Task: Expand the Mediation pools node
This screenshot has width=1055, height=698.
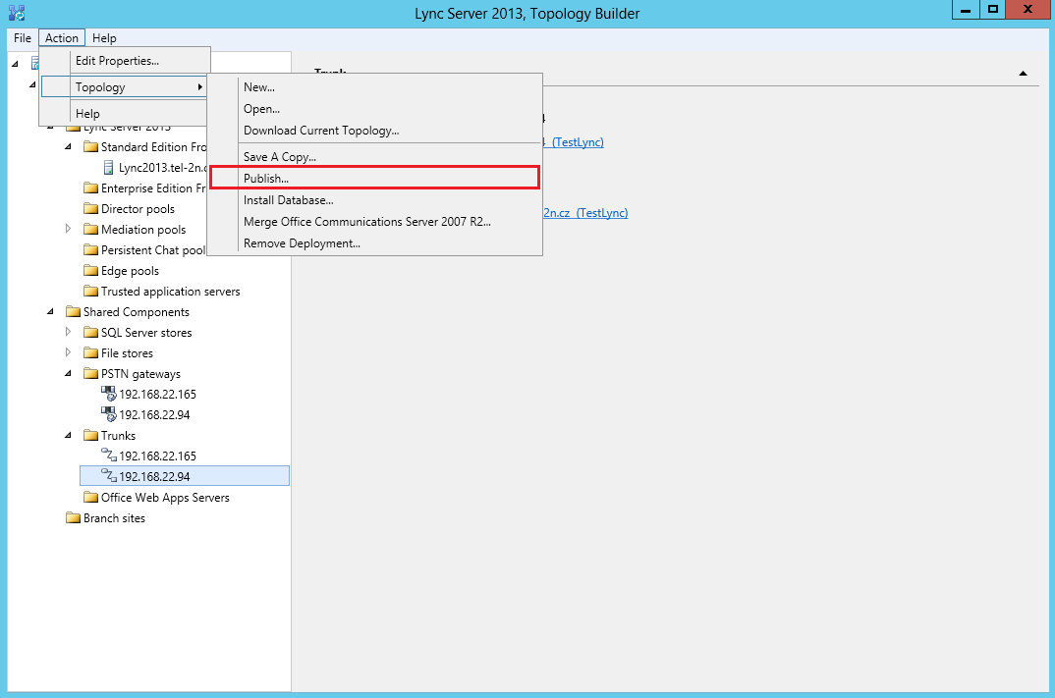Action: point(68,229)
